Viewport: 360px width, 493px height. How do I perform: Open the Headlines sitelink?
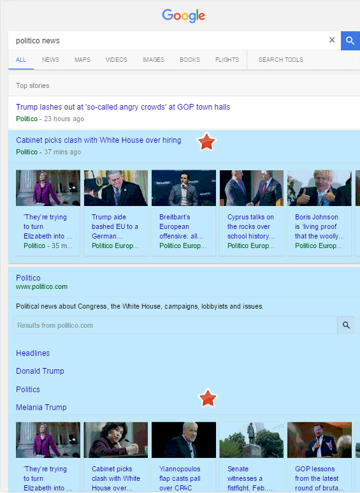click(x=32, y=353)
